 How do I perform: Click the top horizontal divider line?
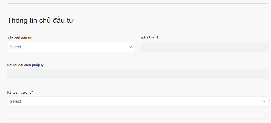(x=137, y=4)
